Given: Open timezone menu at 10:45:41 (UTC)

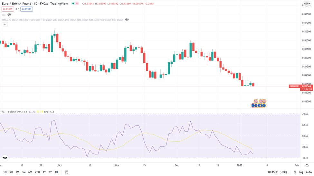Looking at the screenshot, I should pos(277,172).
